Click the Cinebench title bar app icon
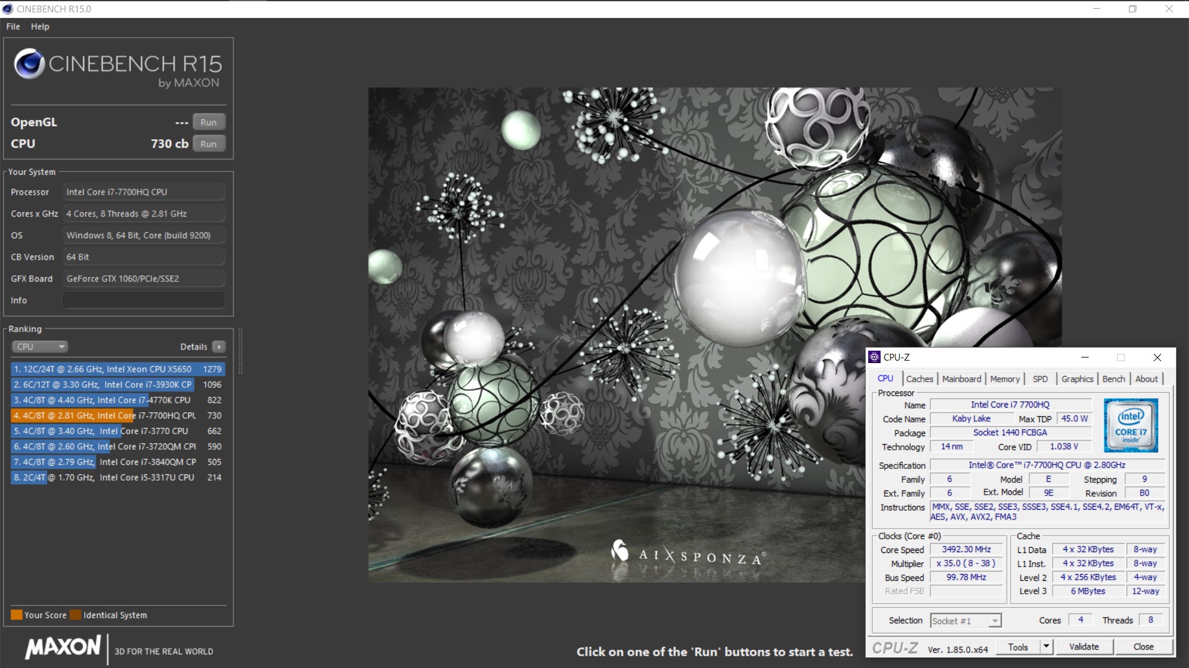1189x668 pixels. coord(8,9)
